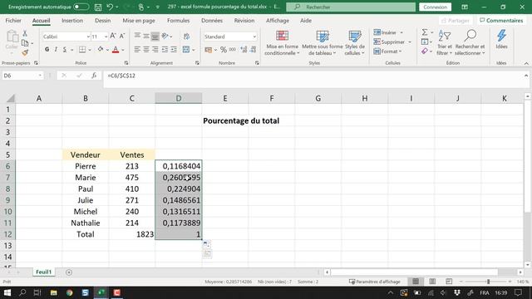The image size is (532, 299).
Task: Click the Idées lightning icon
Action: pos(501,39)
